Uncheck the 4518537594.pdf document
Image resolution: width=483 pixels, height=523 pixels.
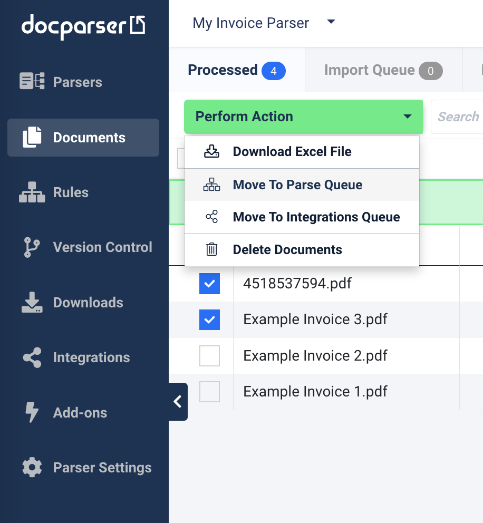[209, 284]
